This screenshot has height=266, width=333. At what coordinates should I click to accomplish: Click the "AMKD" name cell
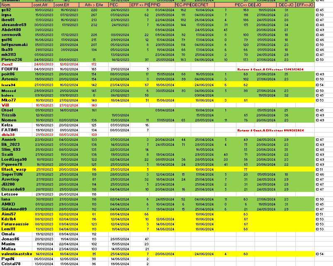(x=16, y=204)
